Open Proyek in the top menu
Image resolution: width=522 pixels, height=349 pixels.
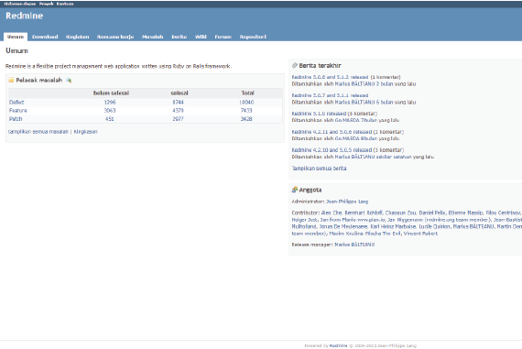pos(47,4)
